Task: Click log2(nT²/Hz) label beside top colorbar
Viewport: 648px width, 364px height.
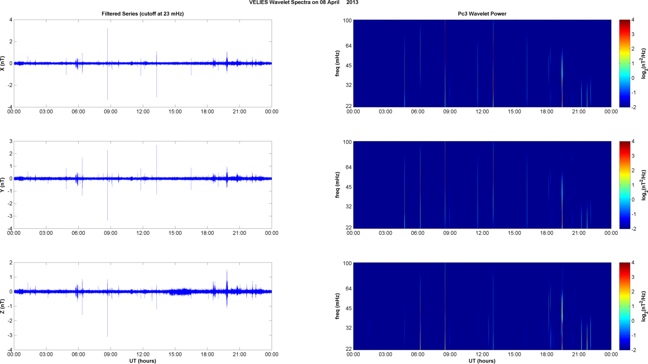Action: (x=644, y=63)
